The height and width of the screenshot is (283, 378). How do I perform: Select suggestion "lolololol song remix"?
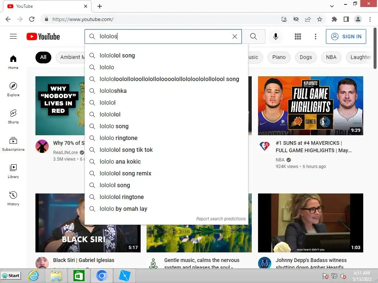pos(166,174)
